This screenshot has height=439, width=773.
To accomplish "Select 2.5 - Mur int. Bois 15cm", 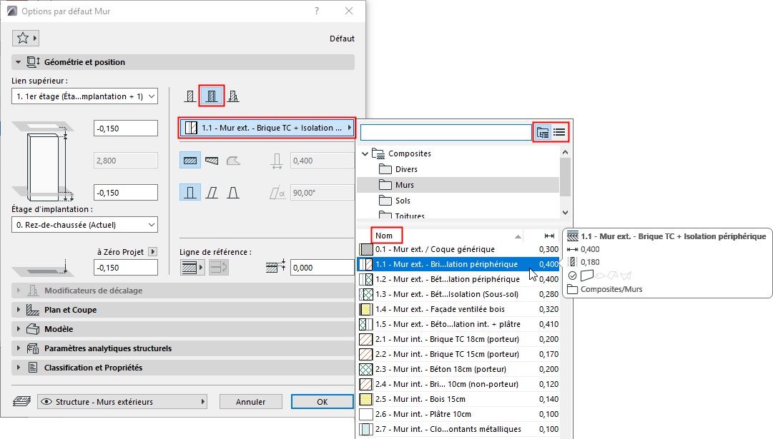I will click(458, 399).
